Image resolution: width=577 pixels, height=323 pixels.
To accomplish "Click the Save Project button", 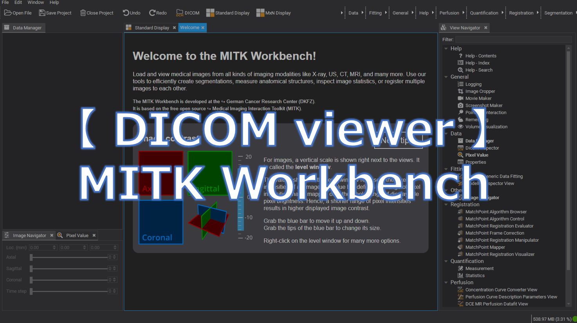I will tap(55, 12).
